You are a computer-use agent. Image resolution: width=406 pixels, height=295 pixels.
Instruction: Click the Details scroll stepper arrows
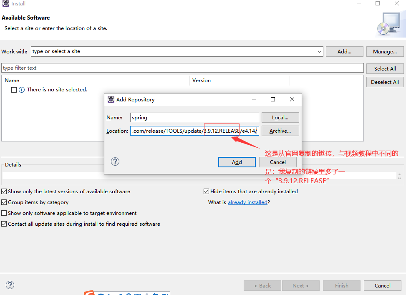[399, 176]
